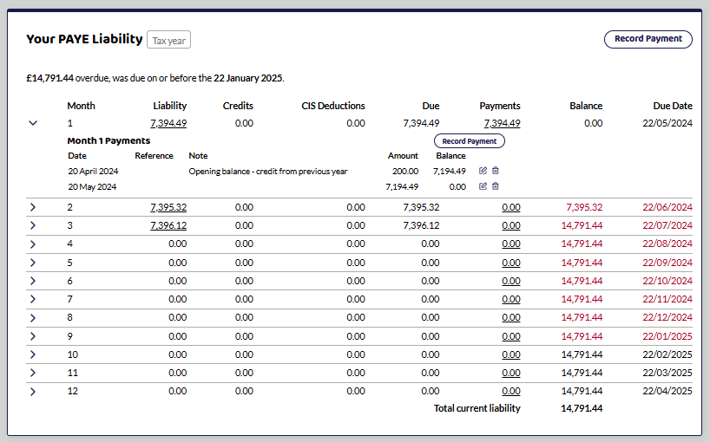Delete the 20 April 2024 payment entry

point(496,171)
